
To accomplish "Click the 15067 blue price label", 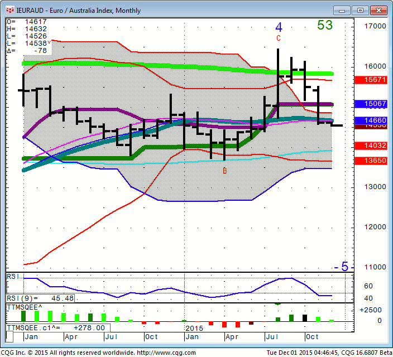I will [x=371, y=104].
